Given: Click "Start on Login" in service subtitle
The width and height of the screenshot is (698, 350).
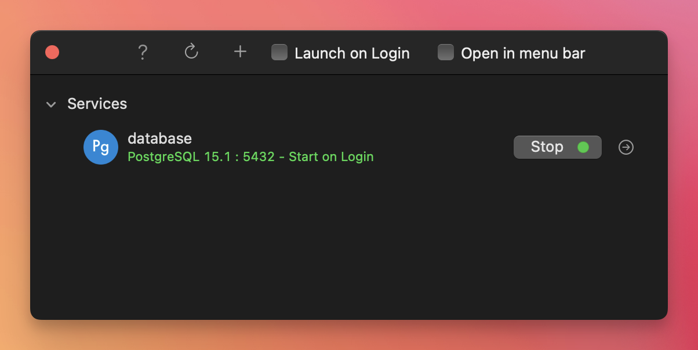Looking at the screenshot, I should pos(331,157).
